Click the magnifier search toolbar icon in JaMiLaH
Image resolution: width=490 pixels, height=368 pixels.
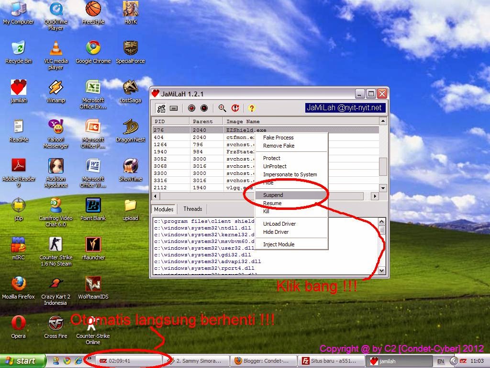click(x=222, y=108)
